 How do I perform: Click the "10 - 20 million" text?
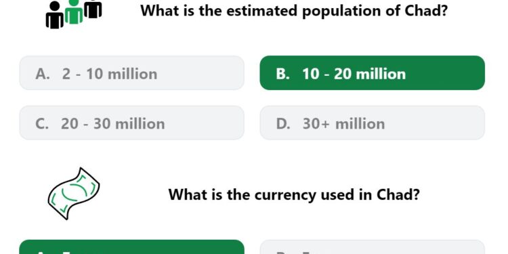[354, 75]
